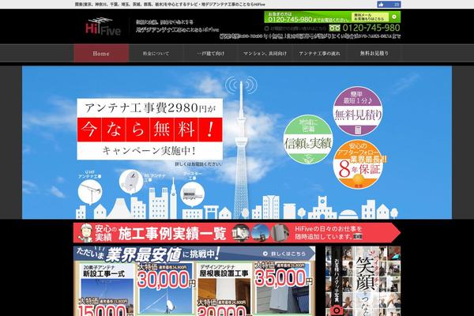The width and height of the screenshot is (474, 316).
Task: Click the blue-sky round photo in red banner
Action: pyautogui.click(x=260, y=233)
